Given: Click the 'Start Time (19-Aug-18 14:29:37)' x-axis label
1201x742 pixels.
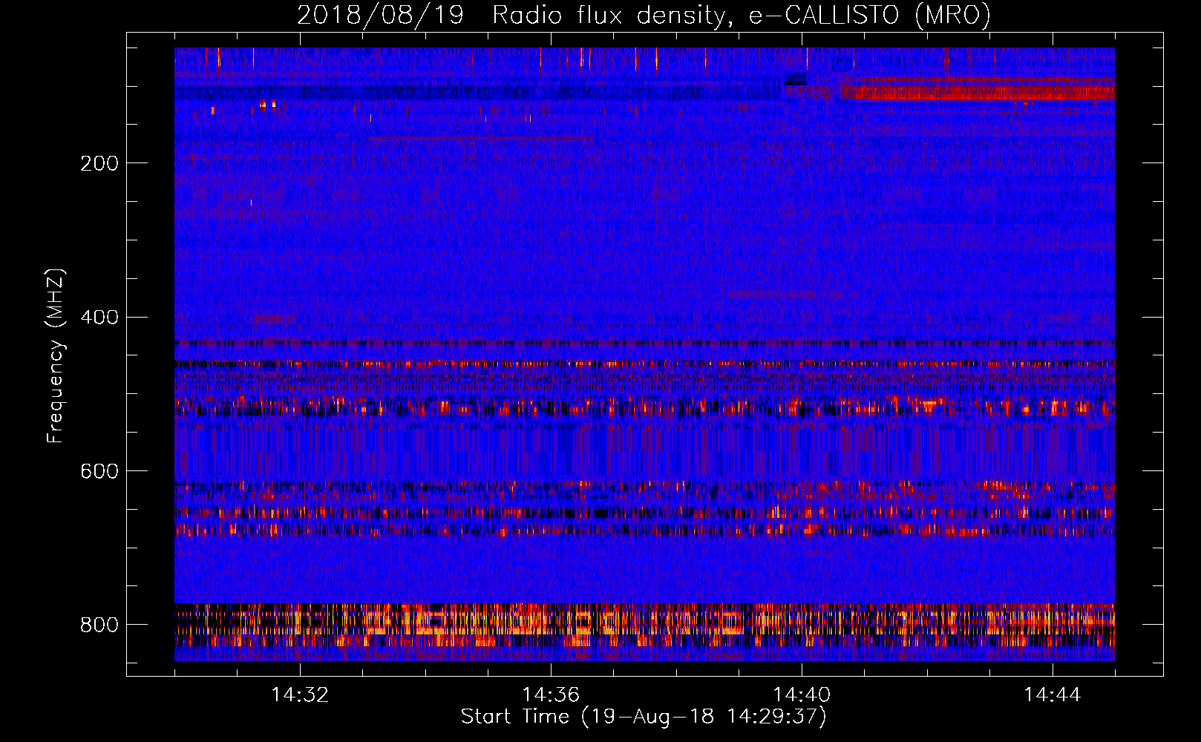Looking at the screenshot, I should [x=644, y=717].
